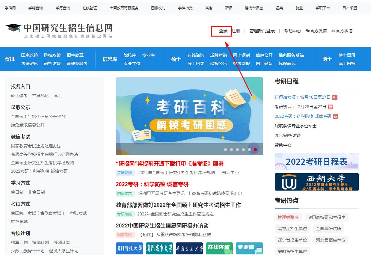Open 澳門科技大學 logo banner
371x255 pixels.
129,248
